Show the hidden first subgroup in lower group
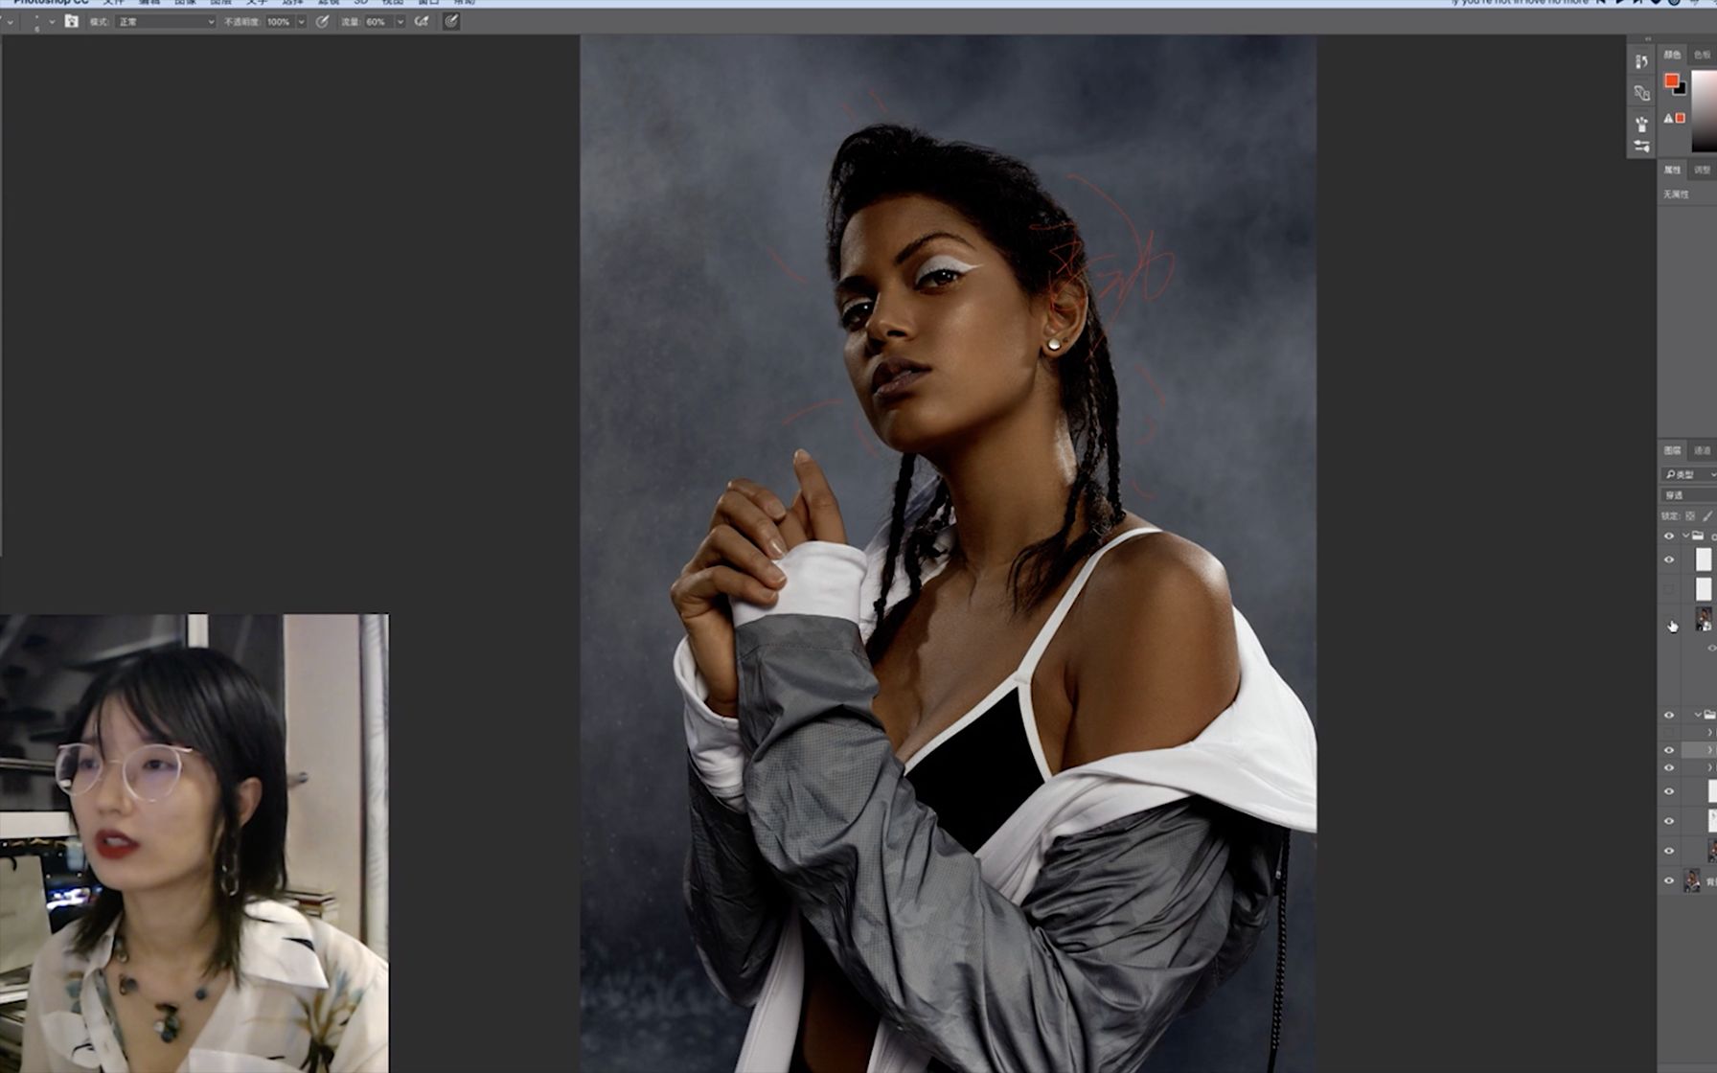1717x1073 pixels. point(1669,733)
